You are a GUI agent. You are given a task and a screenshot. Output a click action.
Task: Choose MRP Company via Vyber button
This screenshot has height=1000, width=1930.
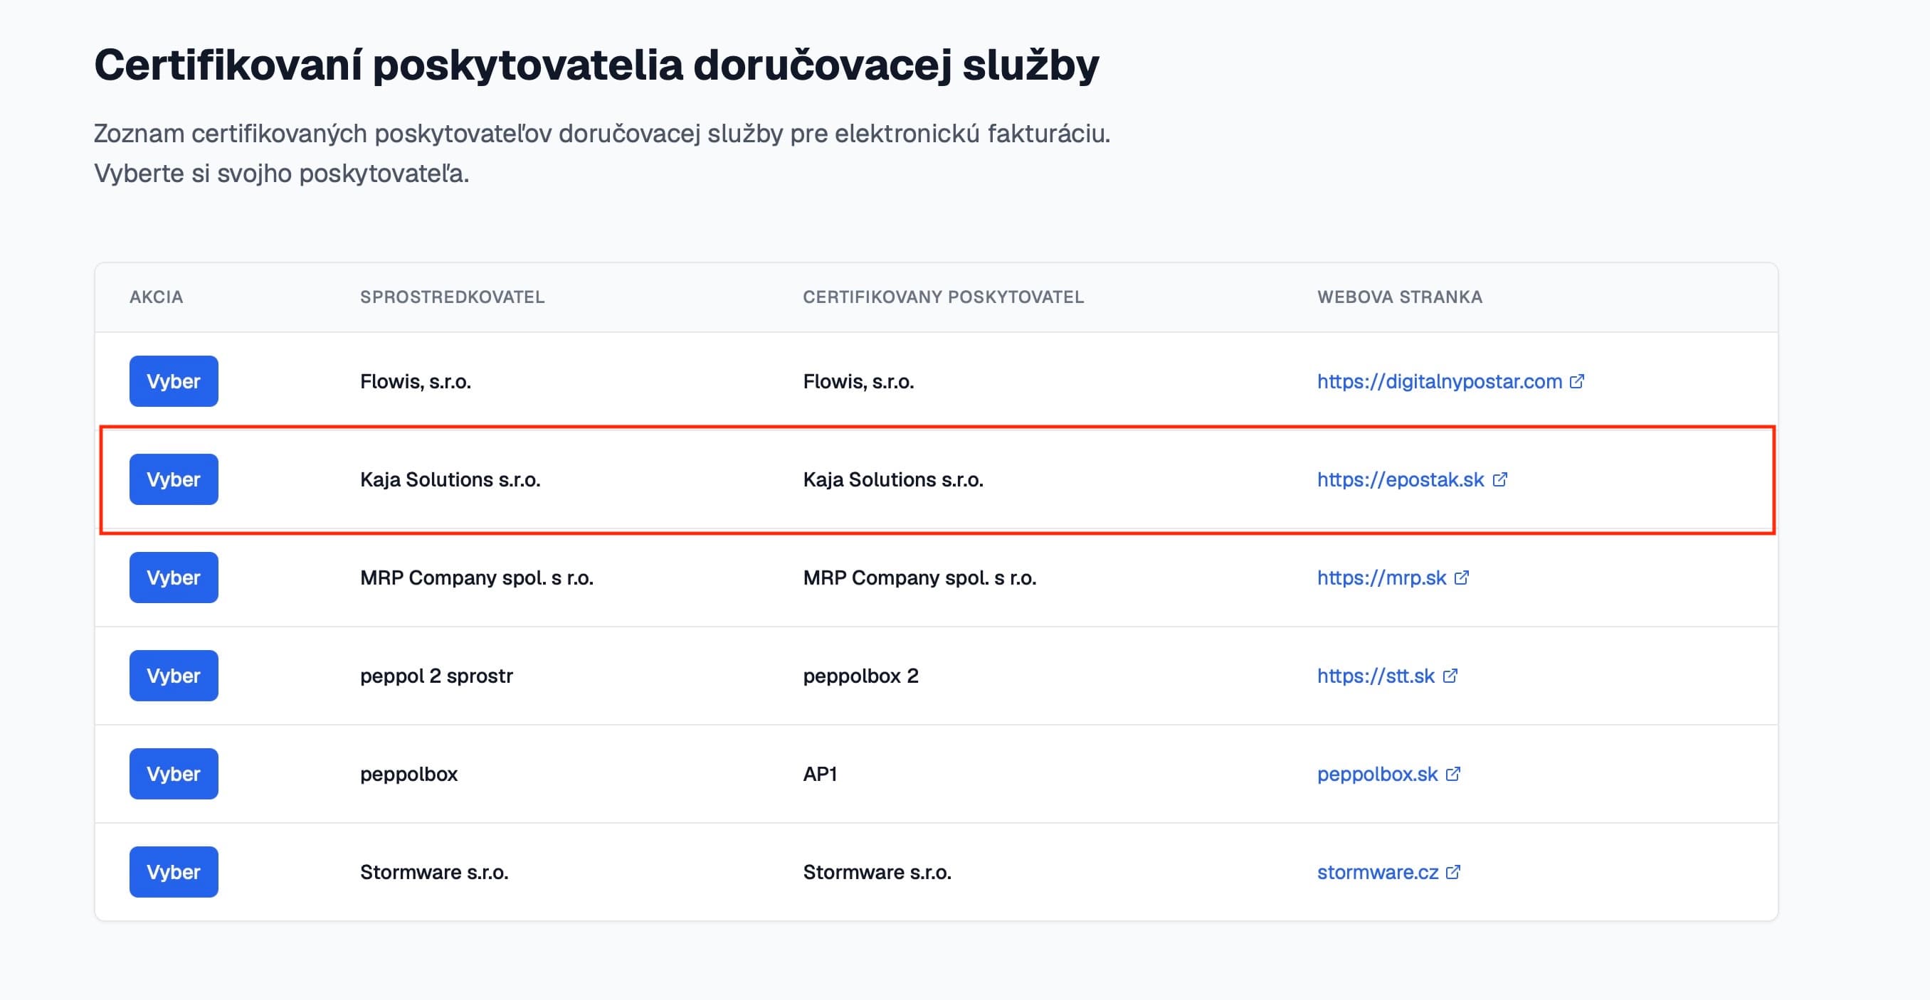[174, 578]
